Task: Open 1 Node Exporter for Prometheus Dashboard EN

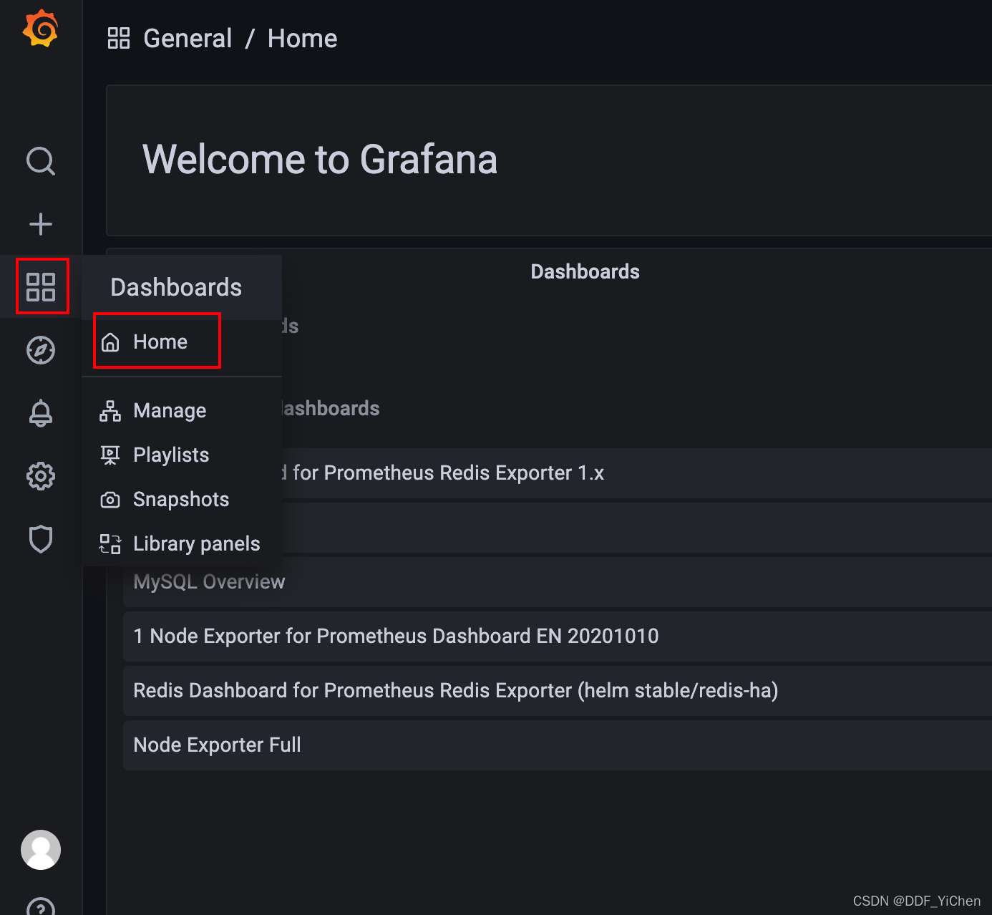Action: click(x=558, y=636)
